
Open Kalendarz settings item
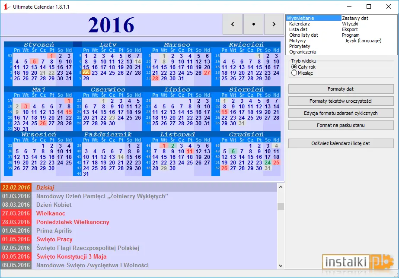(x=300, y=24)
